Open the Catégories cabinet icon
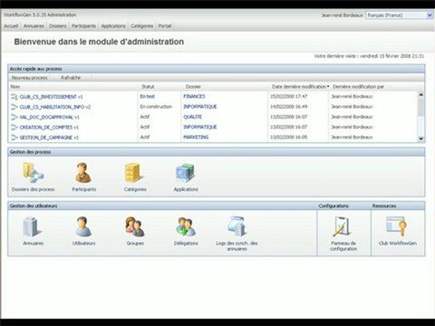The width and height of the screenshot is (435, 326). point(133,173)
